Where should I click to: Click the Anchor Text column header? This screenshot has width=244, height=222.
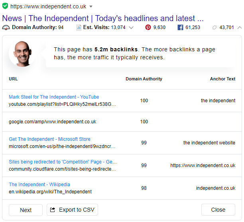click(223, 79)
